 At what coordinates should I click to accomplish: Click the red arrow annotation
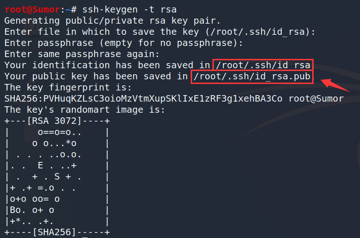(x=335, y=85)
